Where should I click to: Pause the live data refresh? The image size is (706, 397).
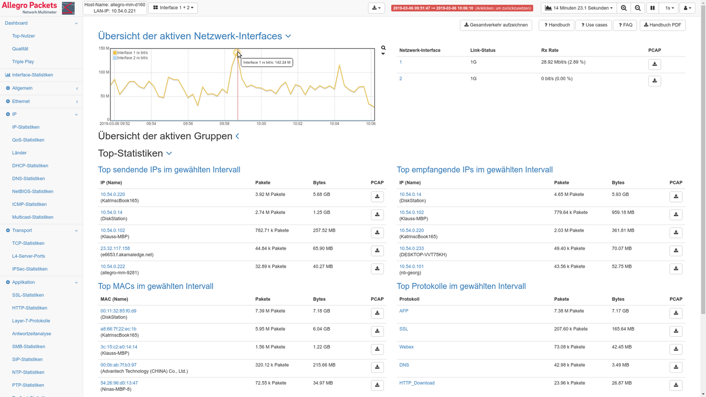652,8
